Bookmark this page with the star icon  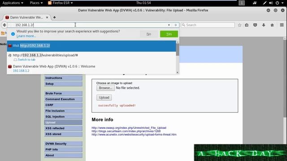(239, 25)
